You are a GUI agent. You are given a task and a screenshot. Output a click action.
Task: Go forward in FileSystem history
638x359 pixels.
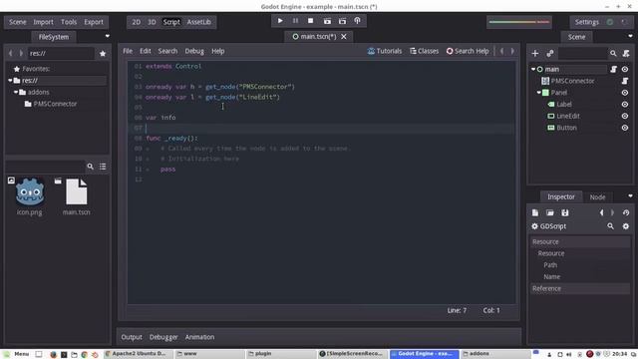coord(21,53)
